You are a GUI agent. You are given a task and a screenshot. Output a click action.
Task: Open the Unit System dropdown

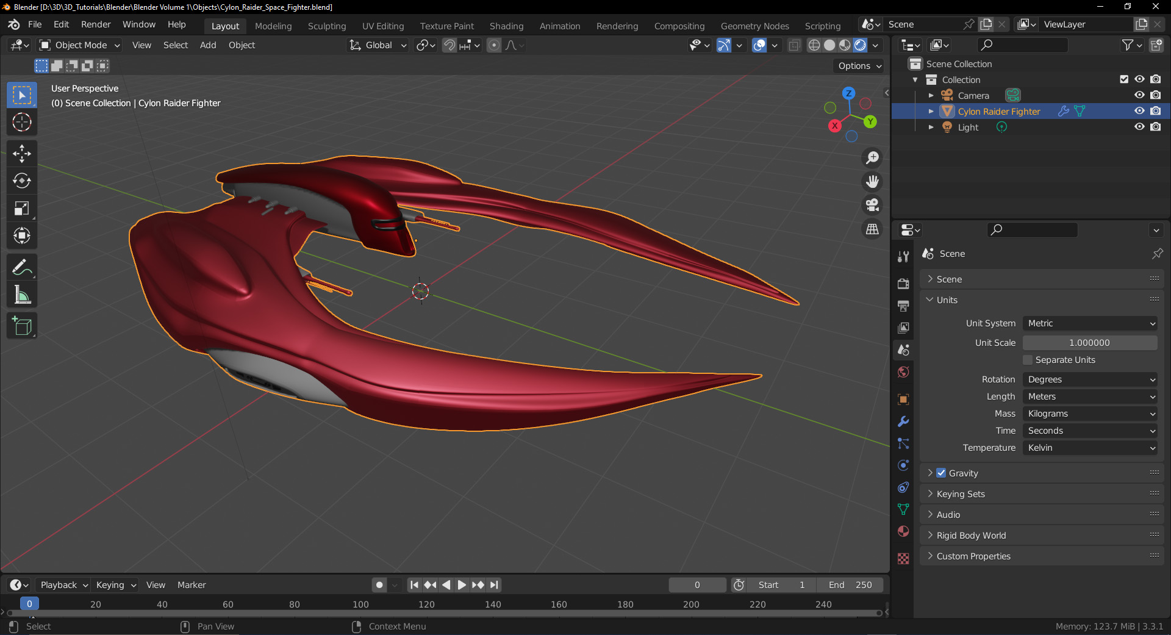coord(1090,323)
